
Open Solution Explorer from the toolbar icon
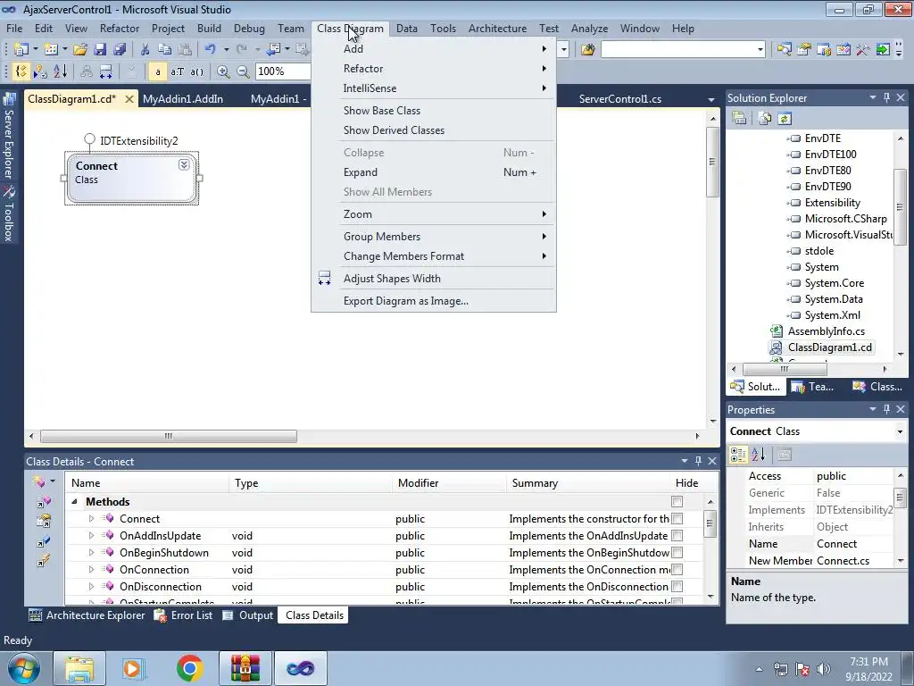pyautogui.click(x=784, y=50)
